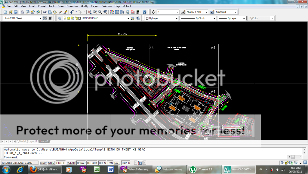Viewport: 308px width, 174px height.
Task: Toggle POLAR tracking in status bar
Action: click(x=71, y=163)
